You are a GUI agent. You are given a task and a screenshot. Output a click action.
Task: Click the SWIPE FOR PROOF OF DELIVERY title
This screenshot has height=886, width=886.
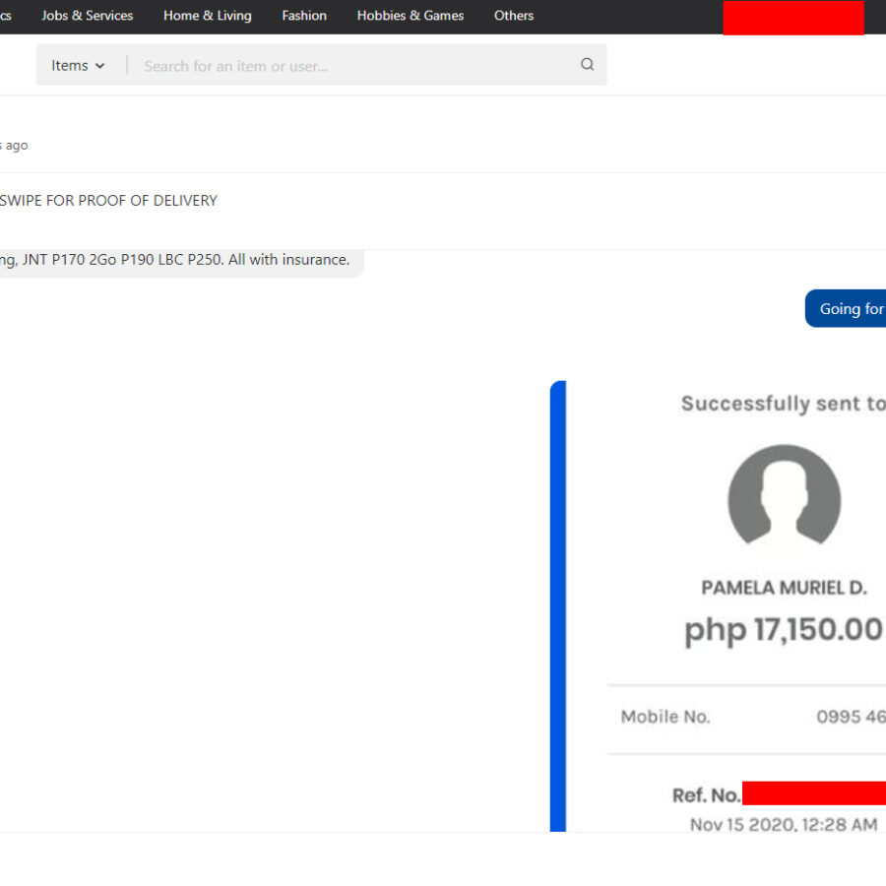click(x=108, y=201)
